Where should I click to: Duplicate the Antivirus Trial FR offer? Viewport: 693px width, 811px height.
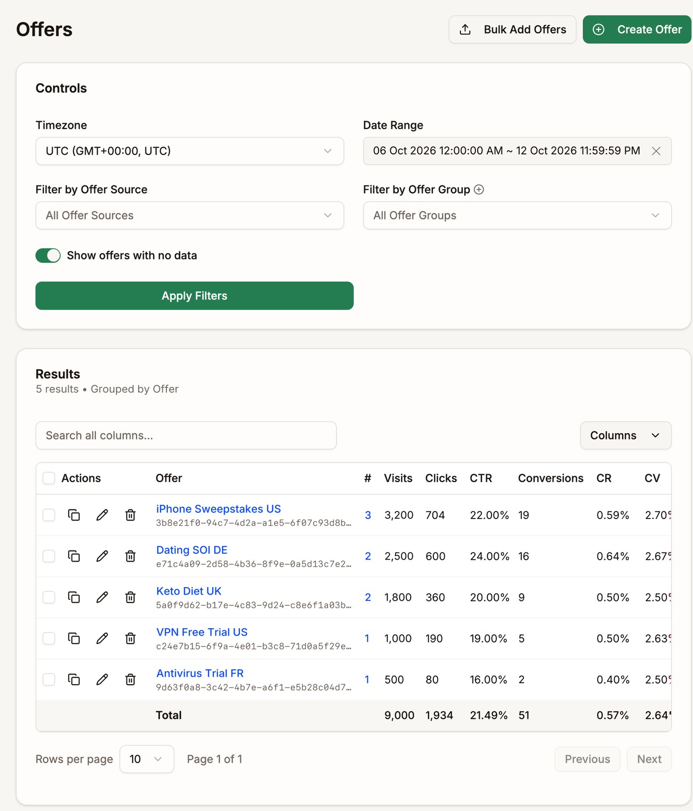pos(74,679)
